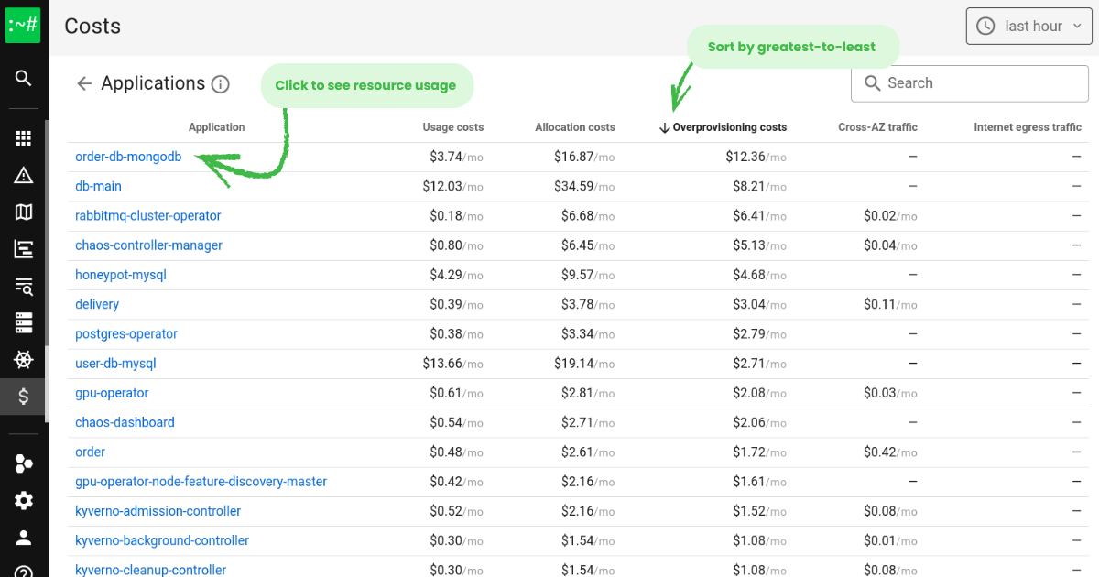
Task: Open search from the sidebar magnifier icon
Action: click(24, 78)
